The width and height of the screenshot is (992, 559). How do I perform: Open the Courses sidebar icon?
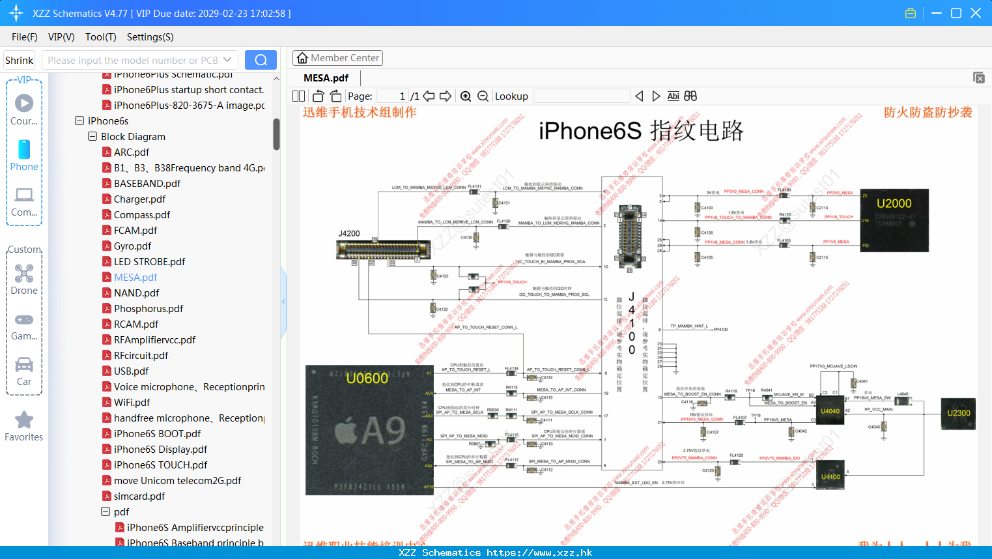pyautogui.click(x=24, y=109)
